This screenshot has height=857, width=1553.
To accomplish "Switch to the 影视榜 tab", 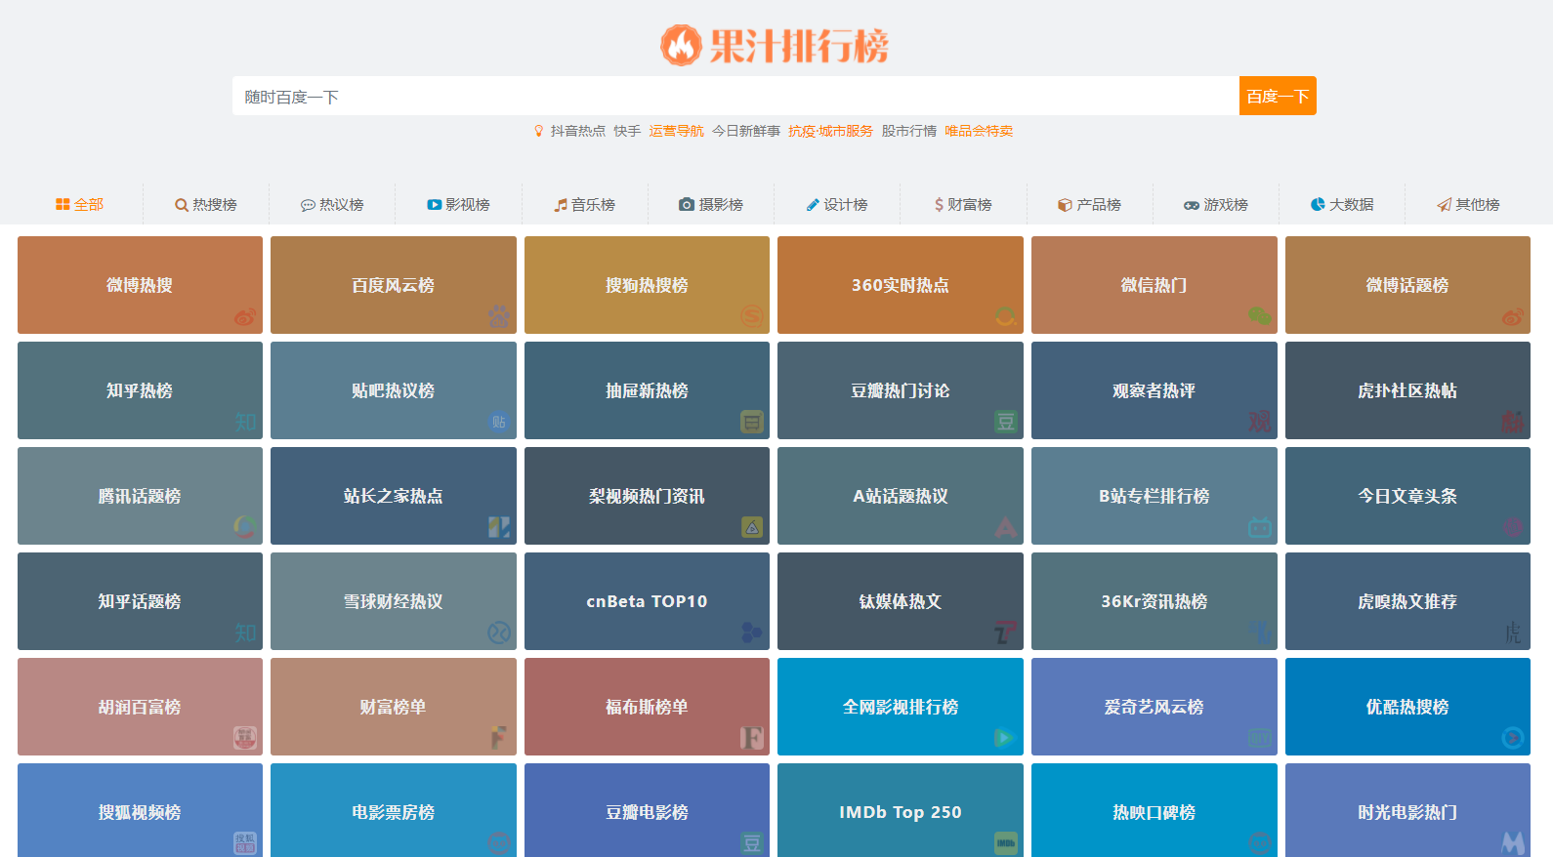I will coord(458,204).
